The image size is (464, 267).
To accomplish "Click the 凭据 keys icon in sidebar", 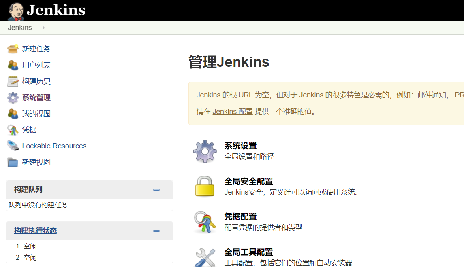I will point(13,130).
